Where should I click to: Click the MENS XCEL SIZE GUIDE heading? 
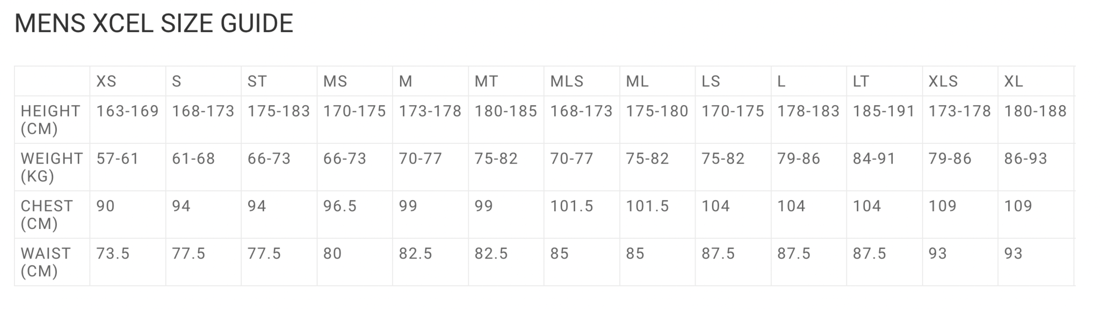[x=154, y=24]
